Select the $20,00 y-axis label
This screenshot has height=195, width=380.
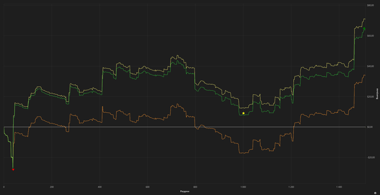371,97
